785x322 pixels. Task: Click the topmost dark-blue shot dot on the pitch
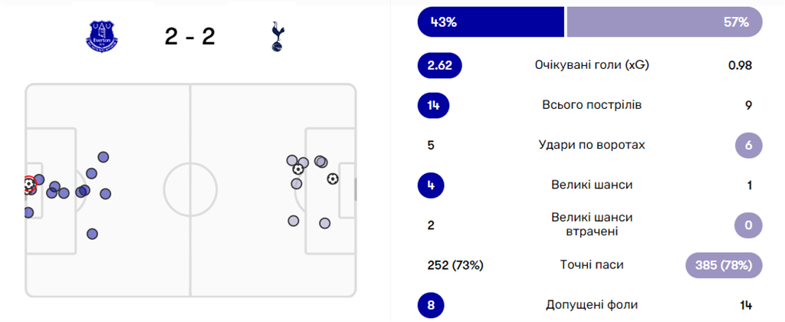[x=103, y=157]
